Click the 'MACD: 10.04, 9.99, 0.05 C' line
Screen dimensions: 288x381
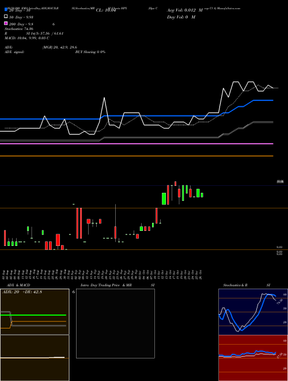[27, 38]
